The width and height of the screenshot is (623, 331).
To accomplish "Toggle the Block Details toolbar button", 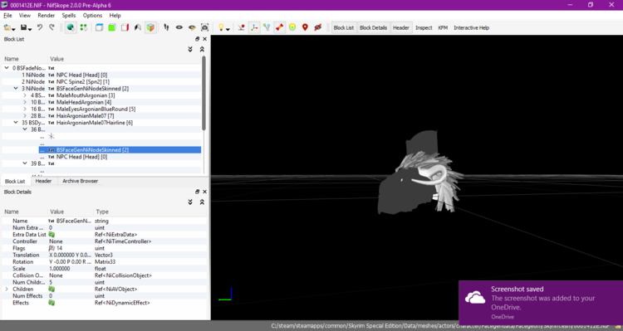I will click(x=373, y=27).
